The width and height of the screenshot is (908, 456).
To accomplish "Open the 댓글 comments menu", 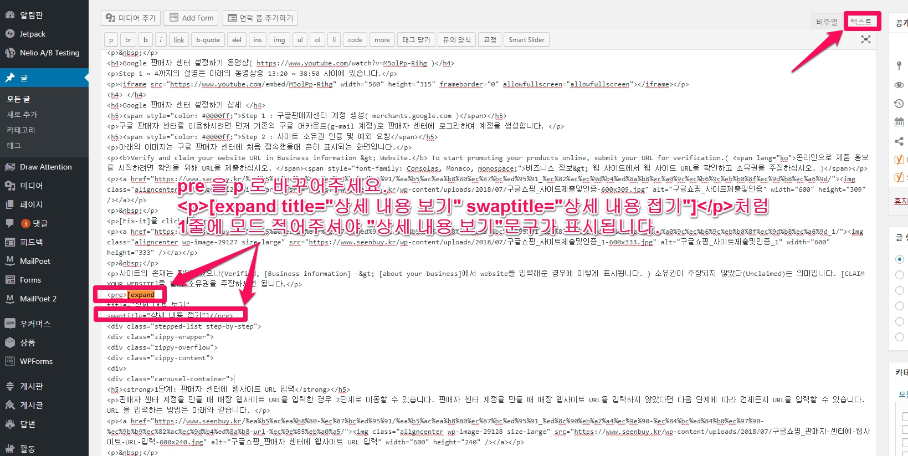I will coord(40,223).
